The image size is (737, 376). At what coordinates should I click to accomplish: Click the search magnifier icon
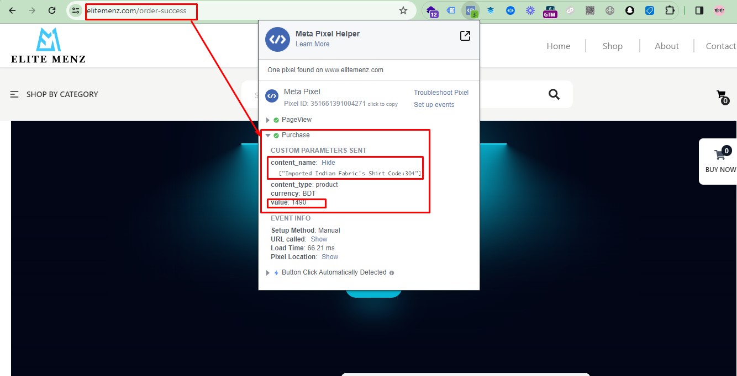pyautogui.click(x=554, y=94)
